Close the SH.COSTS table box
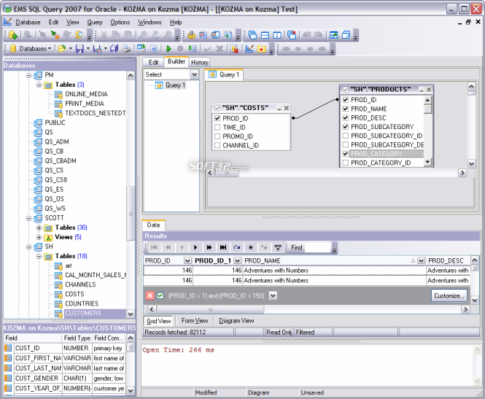The width and height of the screenshot is (485, 399). pyautogui.click(x=287, y=108)
